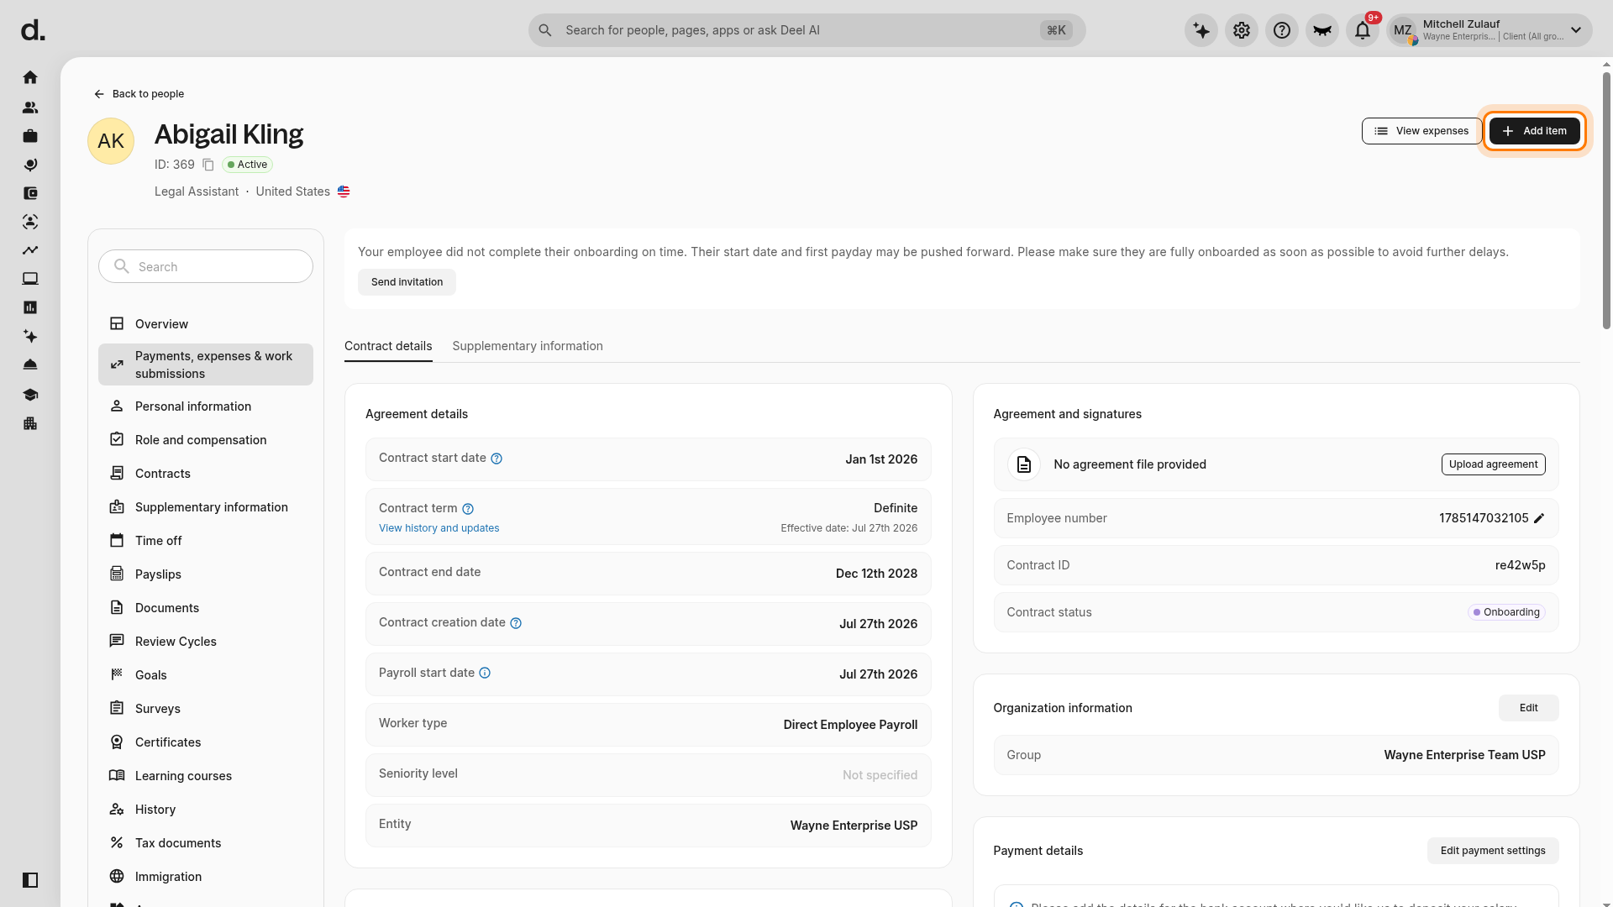The width and height of the screenshot is (1613, 907).
Task: Open settings gear icon in top bar
Action: [x=1242, y=30]
